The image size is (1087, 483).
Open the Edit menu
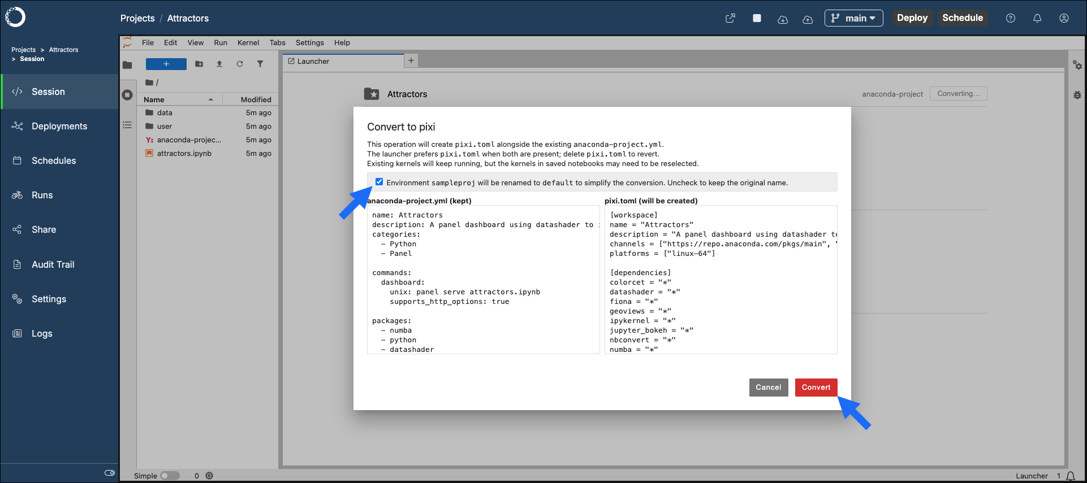point(170,42)
